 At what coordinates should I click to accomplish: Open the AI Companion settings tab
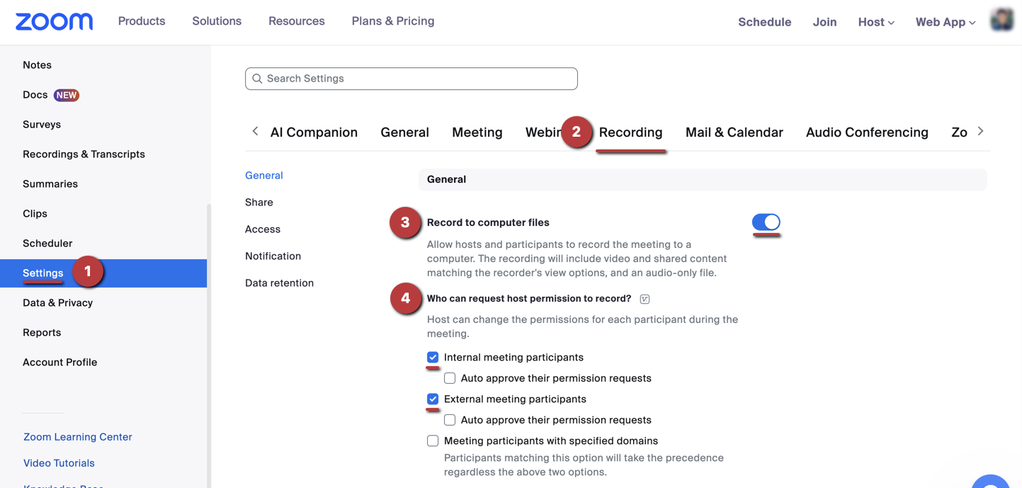(314, 132)
